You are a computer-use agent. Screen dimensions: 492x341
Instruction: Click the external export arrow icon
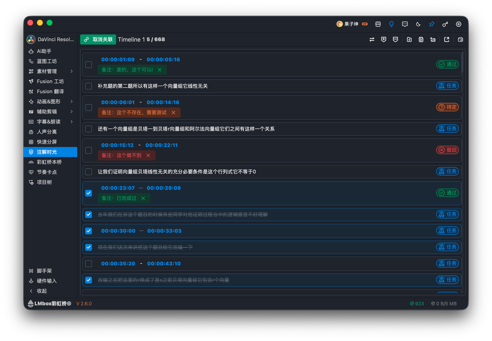coord(447,39)
